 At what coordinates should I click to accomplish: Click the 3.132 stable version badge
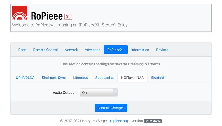click(153, 121)
